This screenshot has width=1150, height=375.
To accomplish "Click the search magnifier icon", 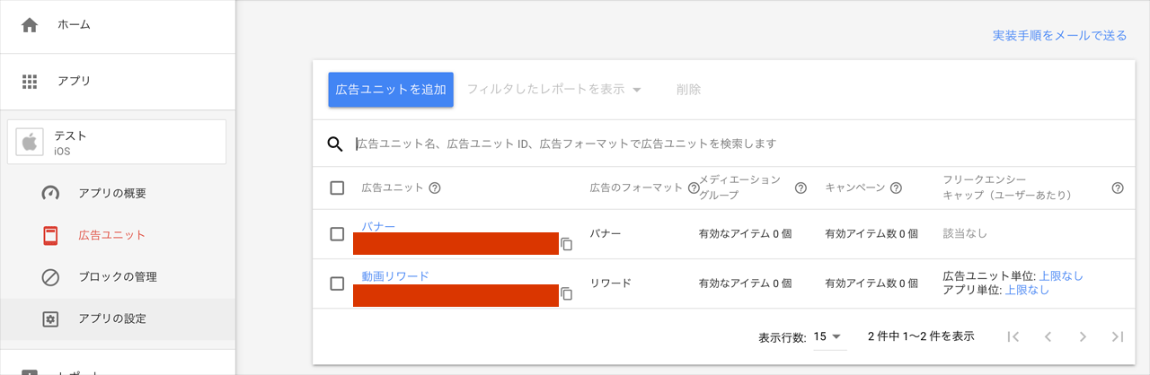I will tap(335, 144).
